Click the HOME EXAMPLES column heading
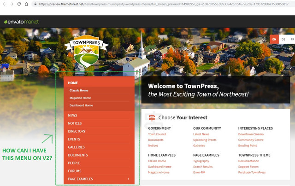This screenshot has height=186, width=295. pos(162,155)
